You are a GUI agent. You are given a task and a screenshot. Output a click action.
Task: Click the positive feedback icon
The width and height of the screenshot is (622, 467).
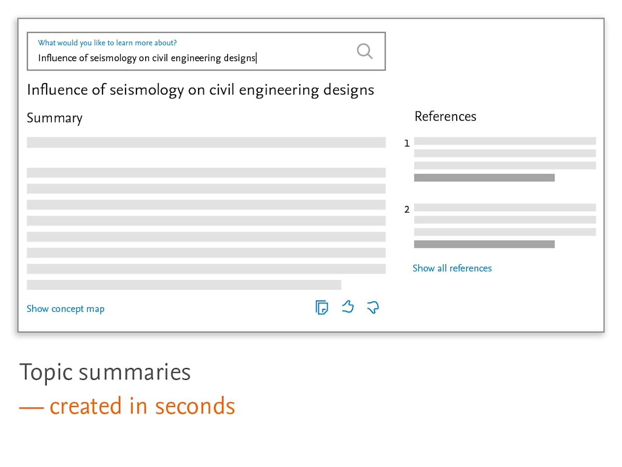[347, 307]
